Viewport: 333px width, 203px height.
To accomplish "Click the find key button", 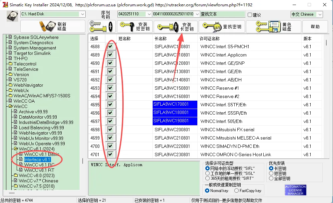I will click(x=222, y=27).
